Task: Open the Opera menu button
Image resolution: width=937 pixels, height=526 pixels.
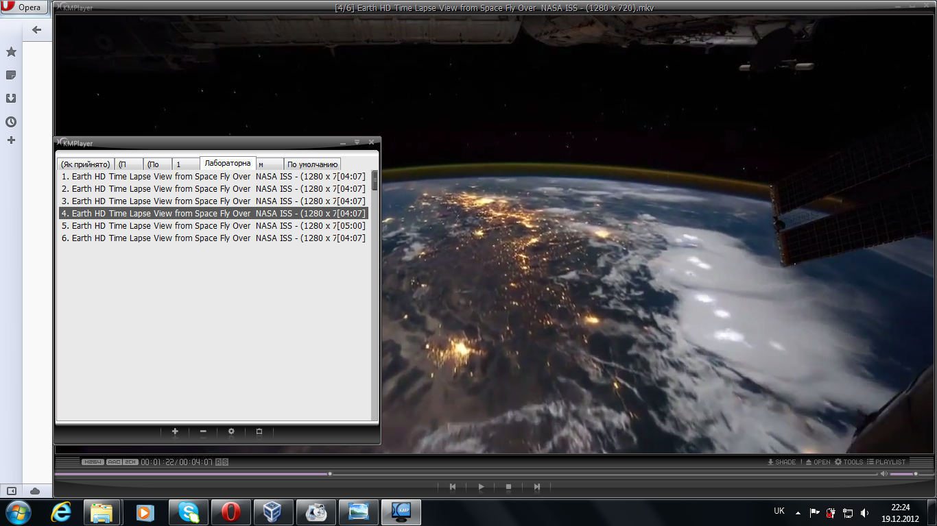Action: click(x=24, y=8)
